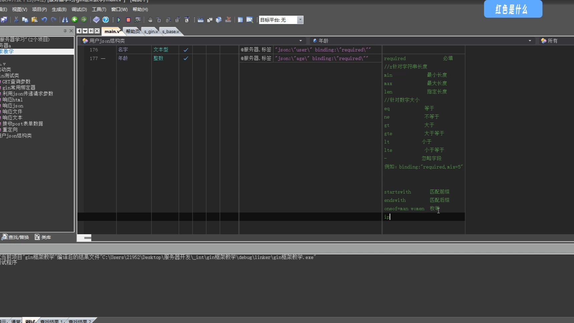Toggle the checkmark in the 年龄 row
The image size is (574, 323).
coord(186,58)
